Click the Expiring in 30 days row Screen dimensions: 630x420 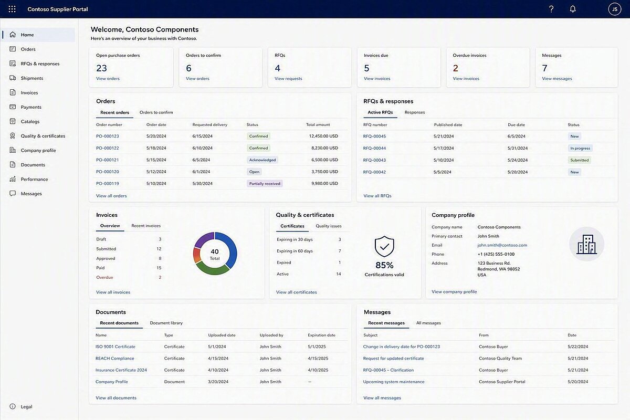[309, 239]
